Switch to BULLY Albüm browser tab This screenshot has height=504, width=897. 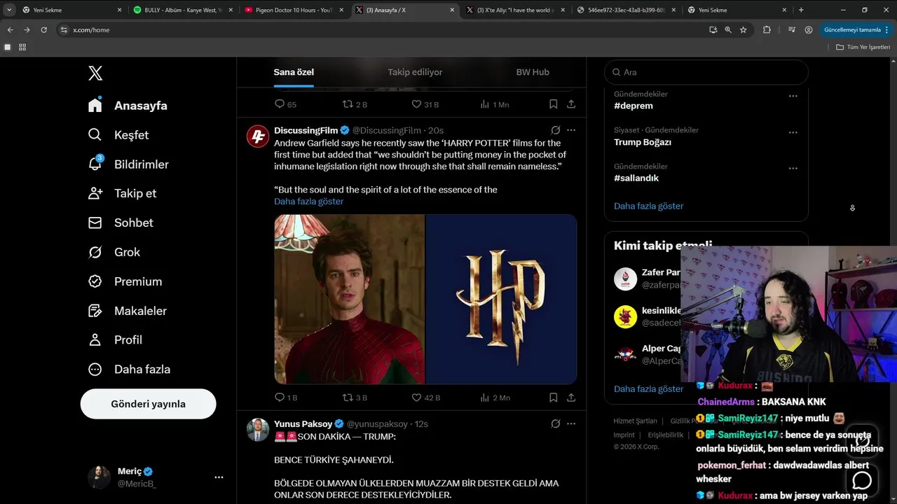coord(183,10)
